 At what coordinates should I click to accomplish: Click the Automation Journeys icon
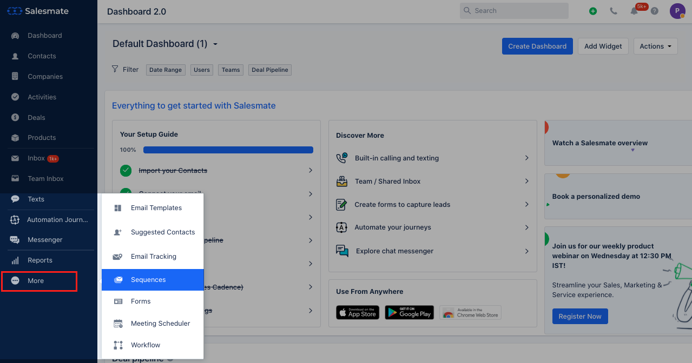pos(15,220)
